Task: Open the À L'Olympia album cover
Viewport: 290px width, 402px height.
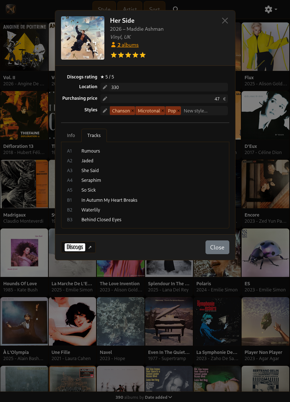Action: [24, 321]
